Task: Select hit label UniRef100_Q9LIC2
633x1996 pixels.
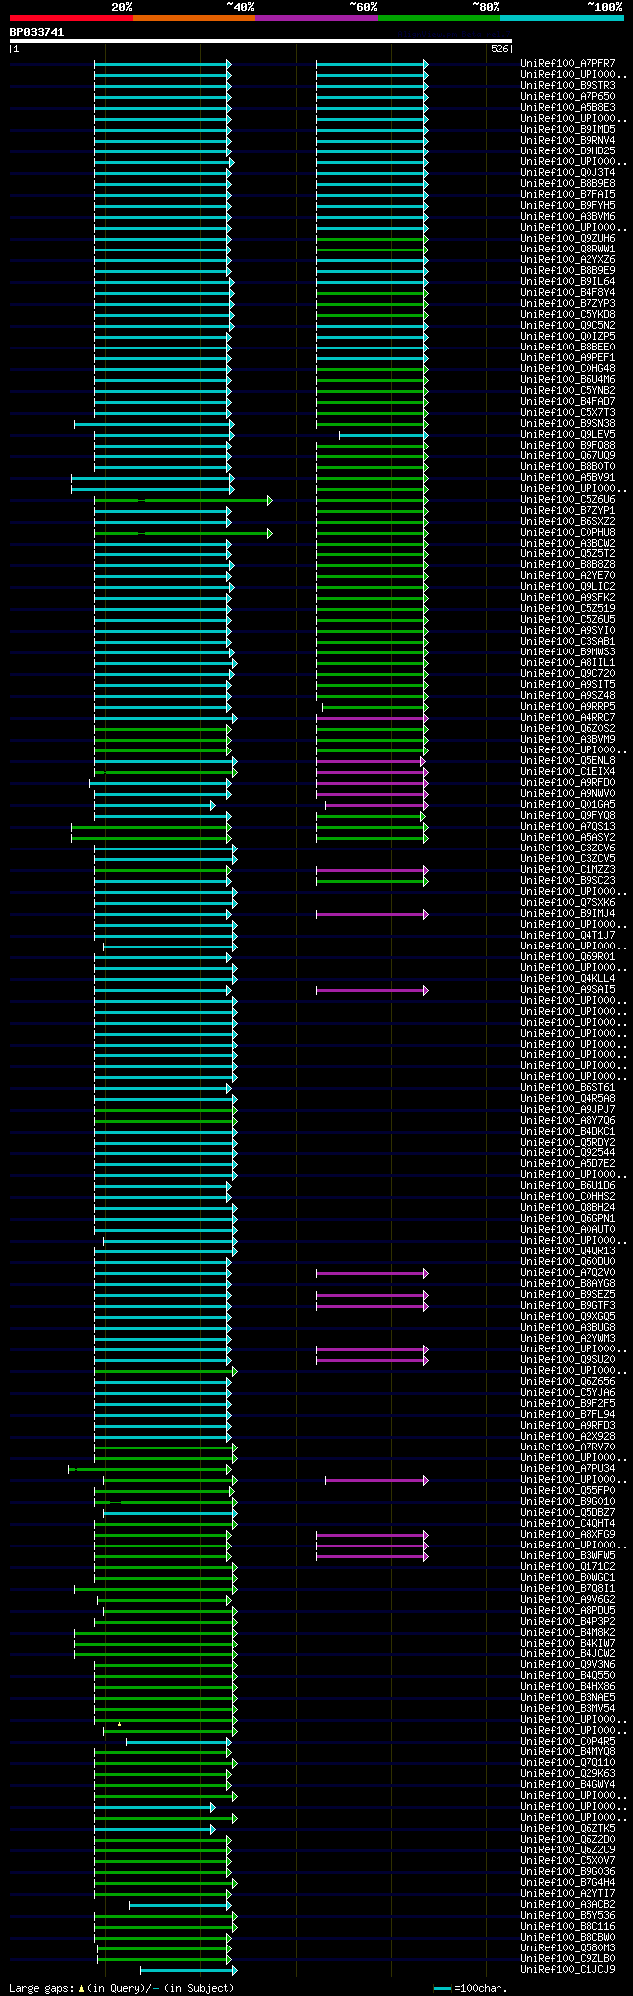Action: pyautogui.click(x=568, y=587)
